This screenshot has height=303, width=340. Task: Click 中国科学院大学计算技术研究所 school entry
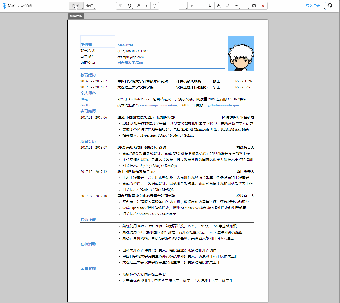[143, 81]
